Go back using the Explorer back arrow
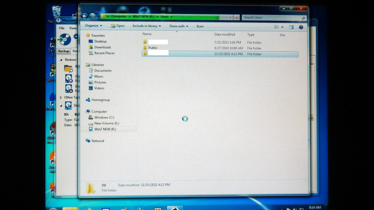Image resolution: width=374 pixels, height=210 pixels. click(x=84, y=16)
